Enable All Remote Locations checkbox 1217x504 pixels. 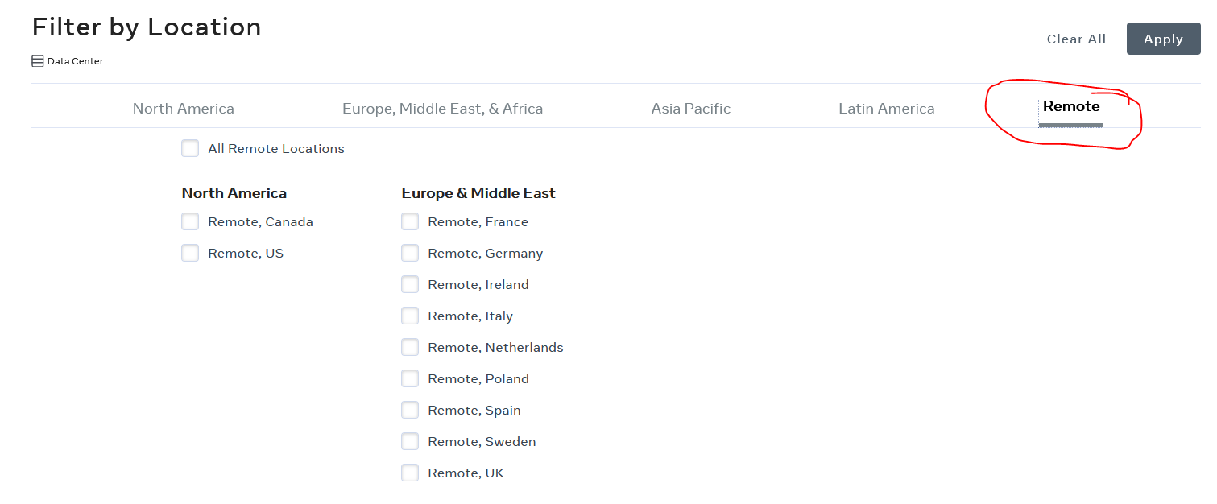[190, 148]
